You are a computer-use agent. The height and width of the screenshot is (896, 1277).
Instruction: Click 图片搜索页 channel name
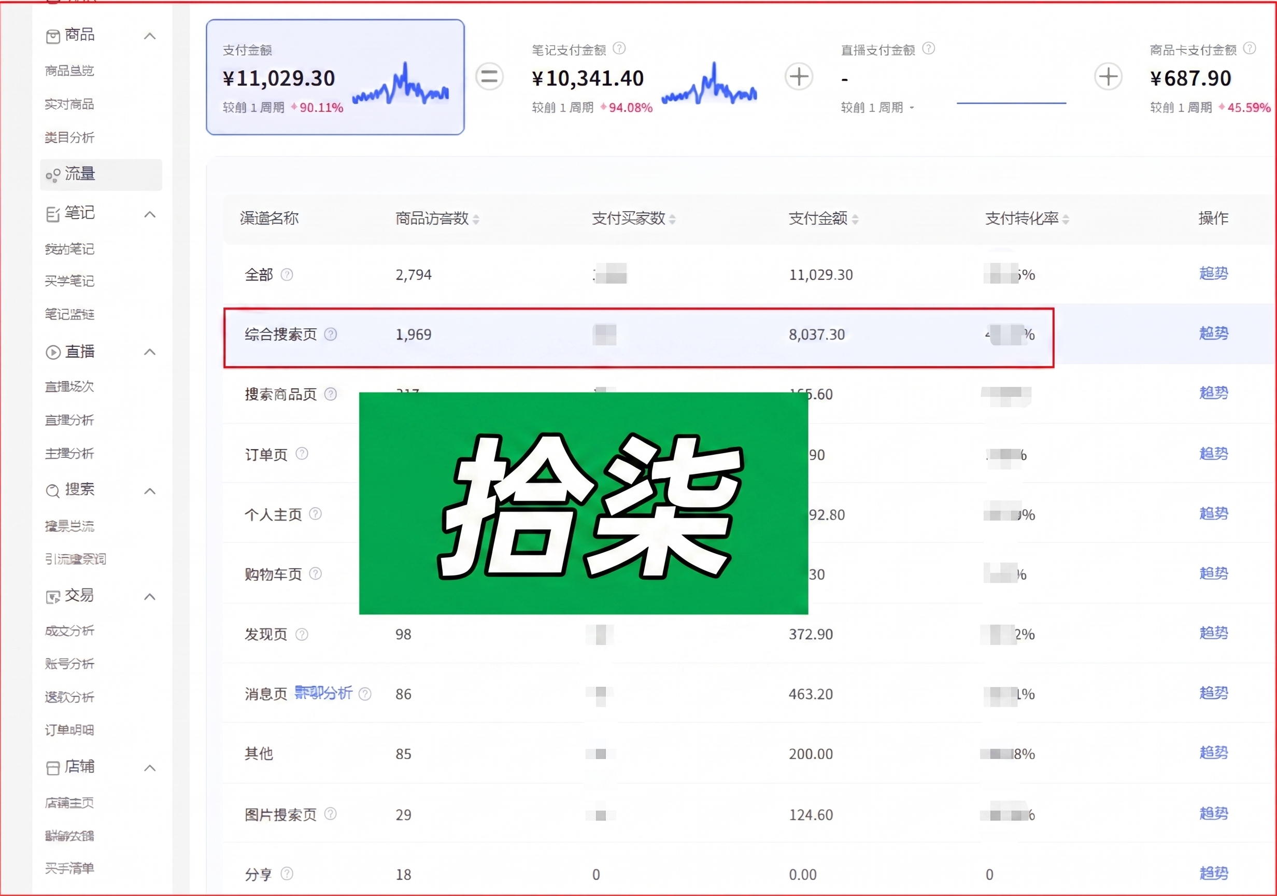click(281, 815)
